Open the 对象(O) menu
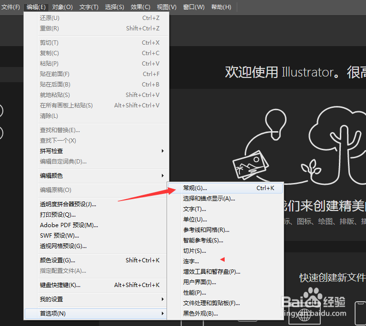366x326 pixels. click(x=62, y=7)
